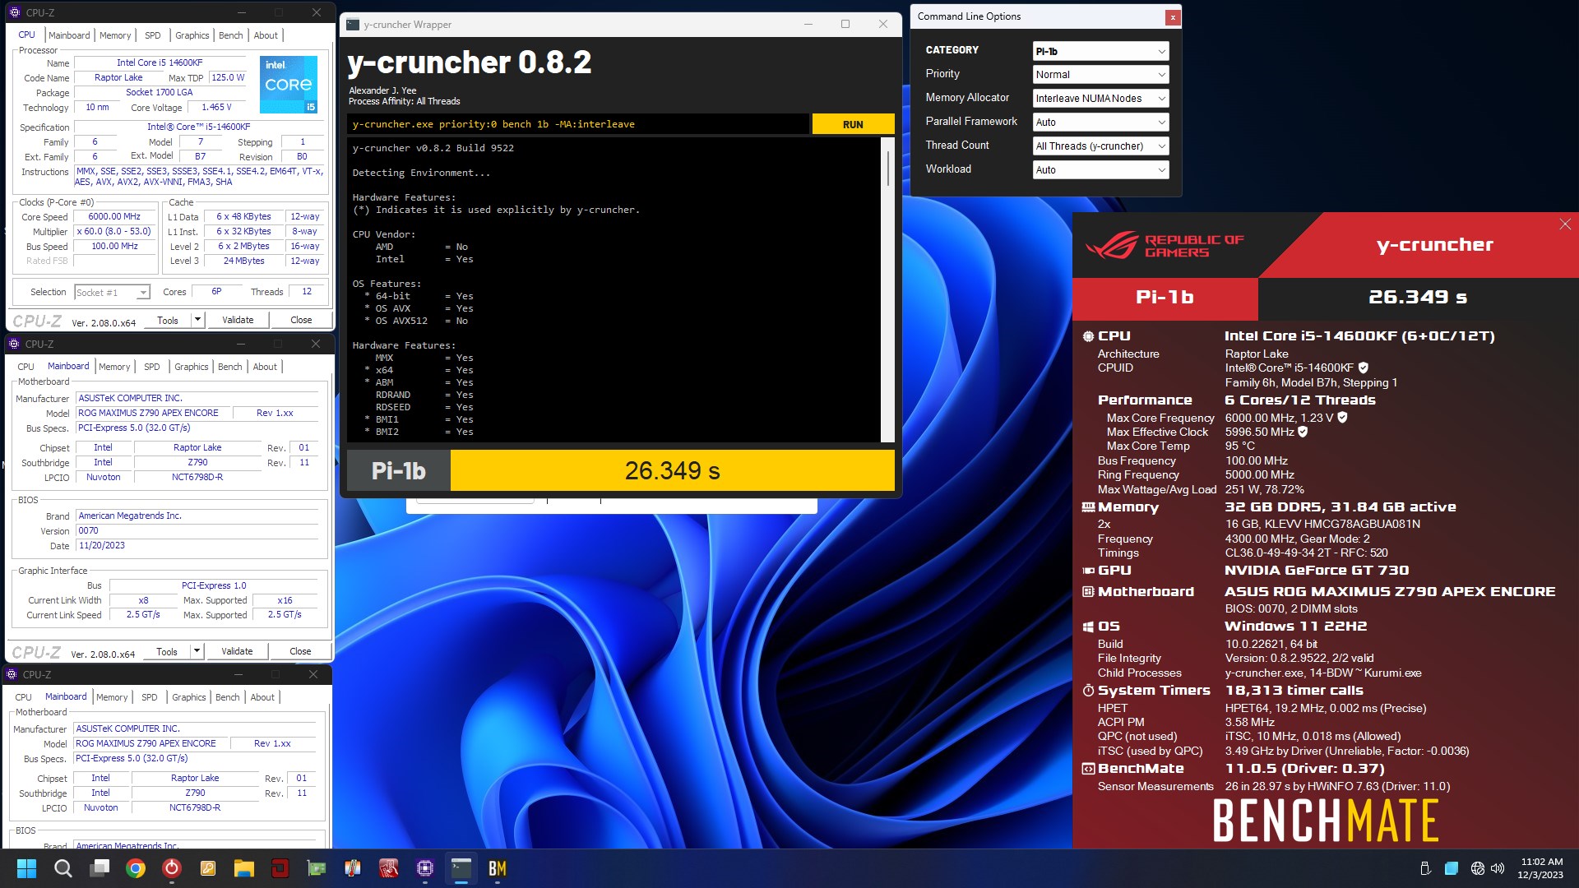
Task: Close the Command Line Options window
Action: point(1173,16)
